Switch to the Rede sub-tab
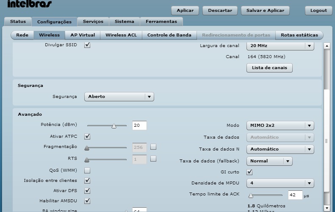Screen dimensions: 335x212 pos(22,35)
